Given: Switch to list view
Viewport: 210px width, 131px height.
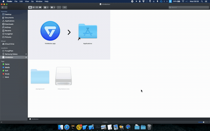Looking at the screenshot, I should (x=33, y=7).
